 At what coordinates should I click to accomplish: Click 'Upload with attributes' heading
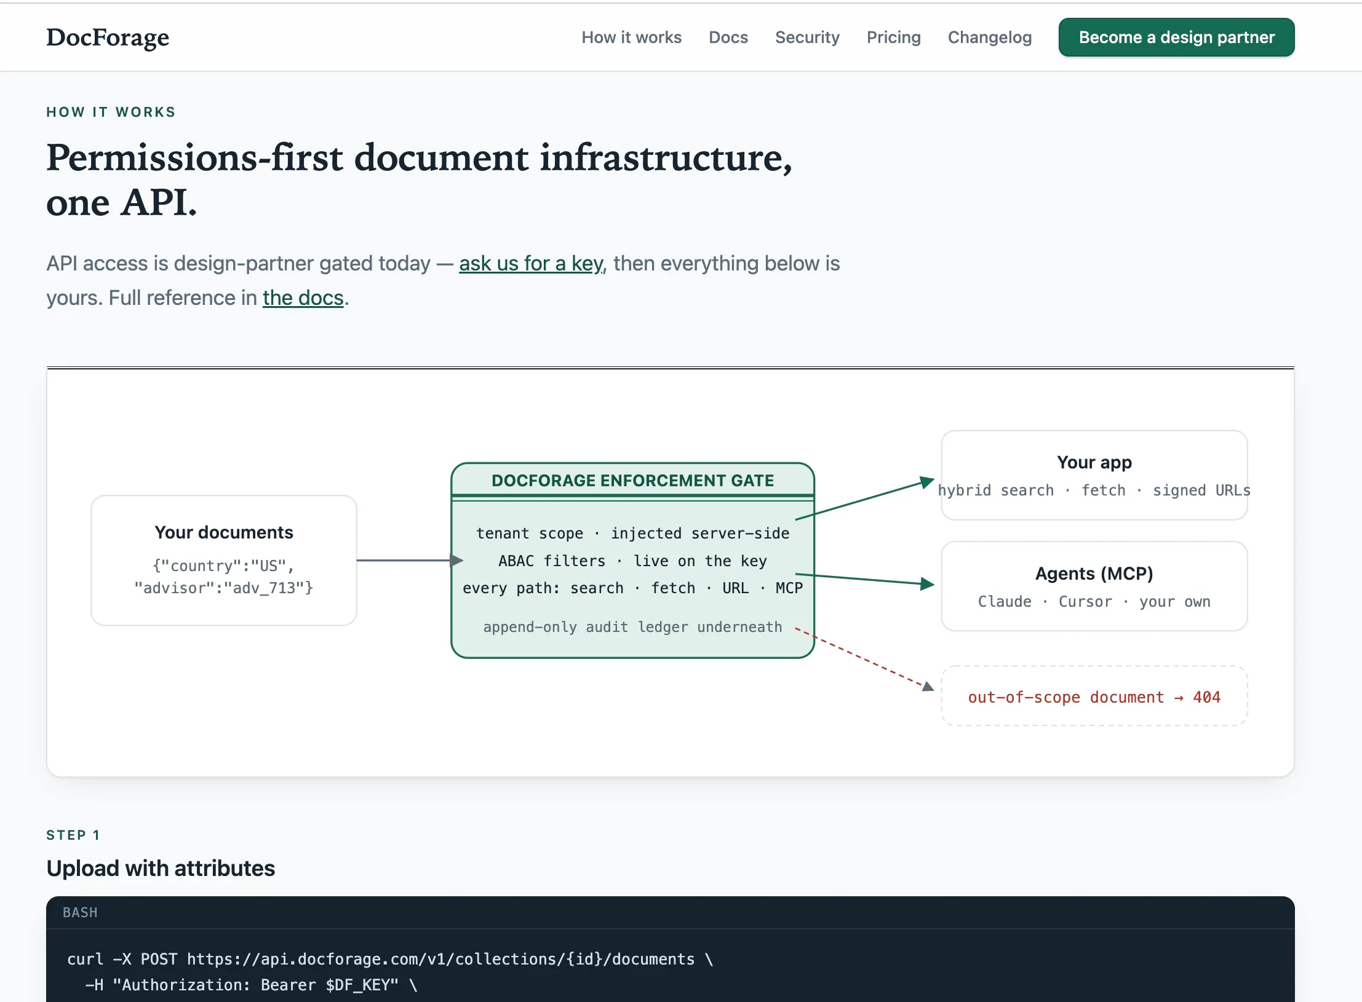pos(161,869)
